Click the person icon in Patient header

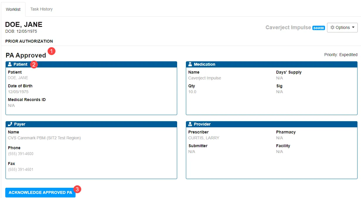10,64
